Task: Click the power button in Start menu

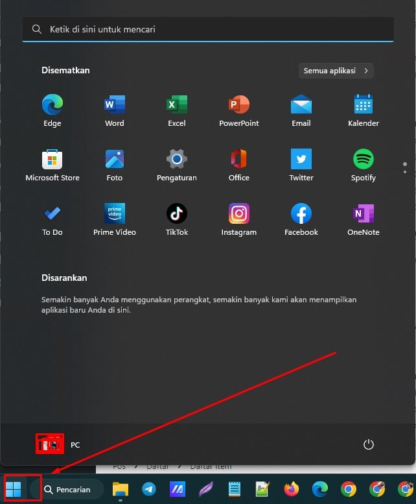Action: (x=369, y=444)
